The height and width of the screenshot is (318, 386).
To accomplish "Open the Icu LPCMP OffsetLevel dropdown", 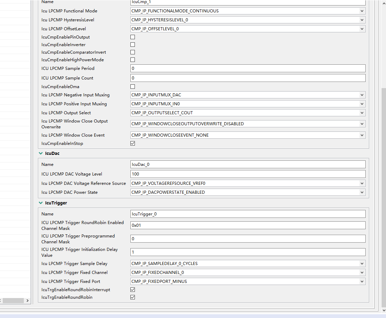I will [362, 29].
